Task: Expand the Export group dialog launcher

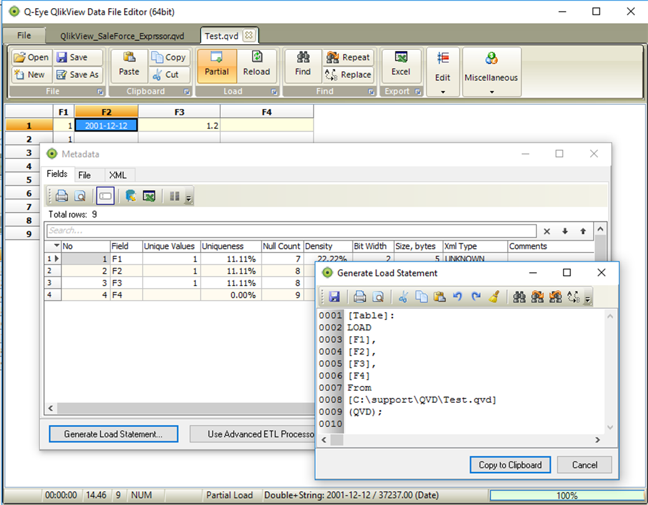Action: pyautogui.click(x=418, y=92)
